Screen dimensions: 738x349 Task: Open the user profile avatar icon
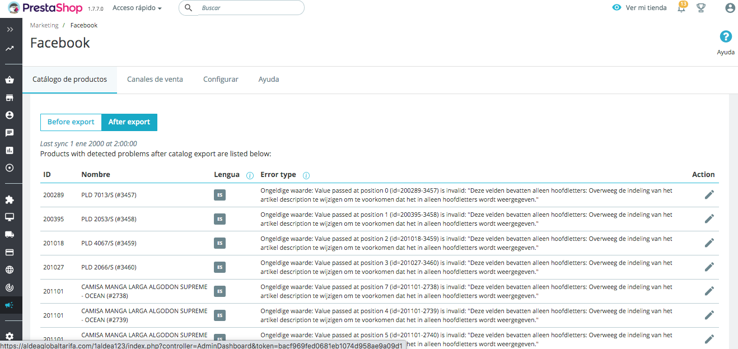[730, 8]
